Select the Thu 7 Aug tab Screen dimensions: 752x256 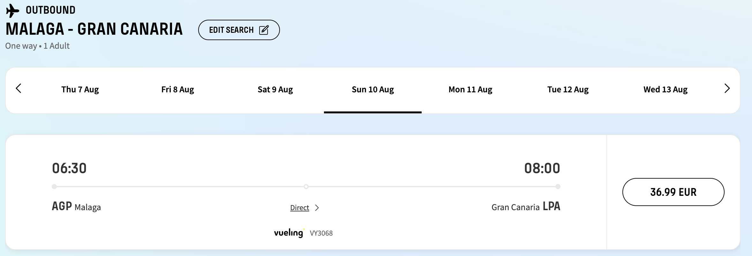[x=80, y=90]
